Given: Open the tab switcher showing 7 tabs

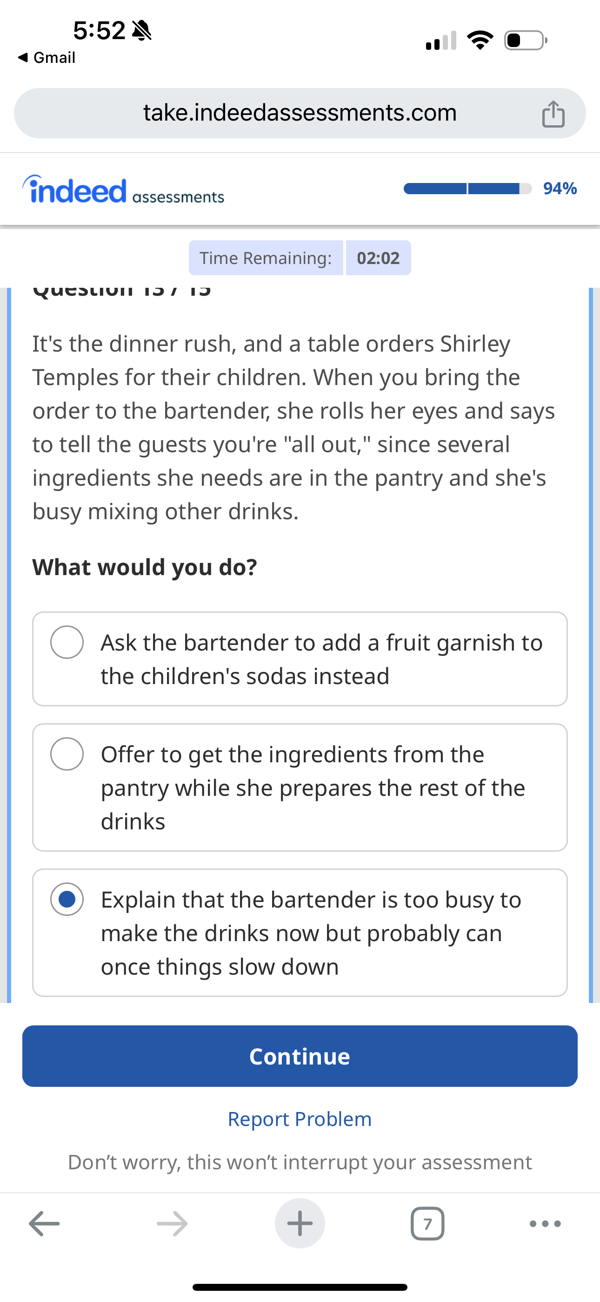Looking at the screenshot, I should (428, 1224).
